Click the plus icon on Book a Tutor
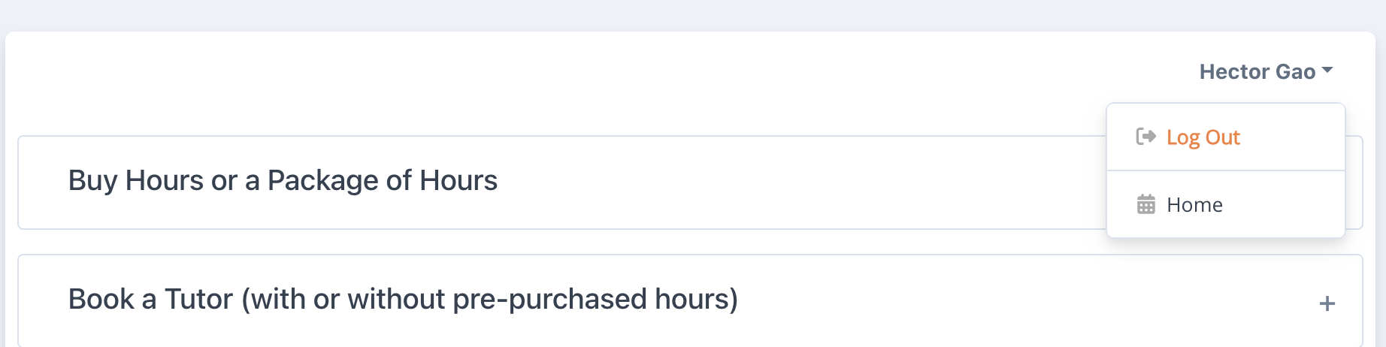This screenshot has width=1386, height=347. 1327,303
